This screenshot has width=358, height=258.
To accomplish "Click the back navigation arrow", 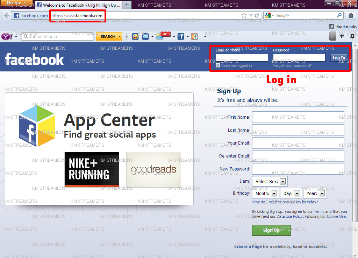I will [x=7, y=15].
